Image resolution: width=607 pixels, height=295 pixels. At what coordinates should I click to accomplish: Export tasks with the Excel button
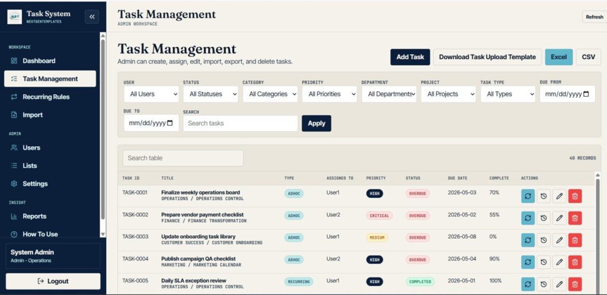point(558,57)
